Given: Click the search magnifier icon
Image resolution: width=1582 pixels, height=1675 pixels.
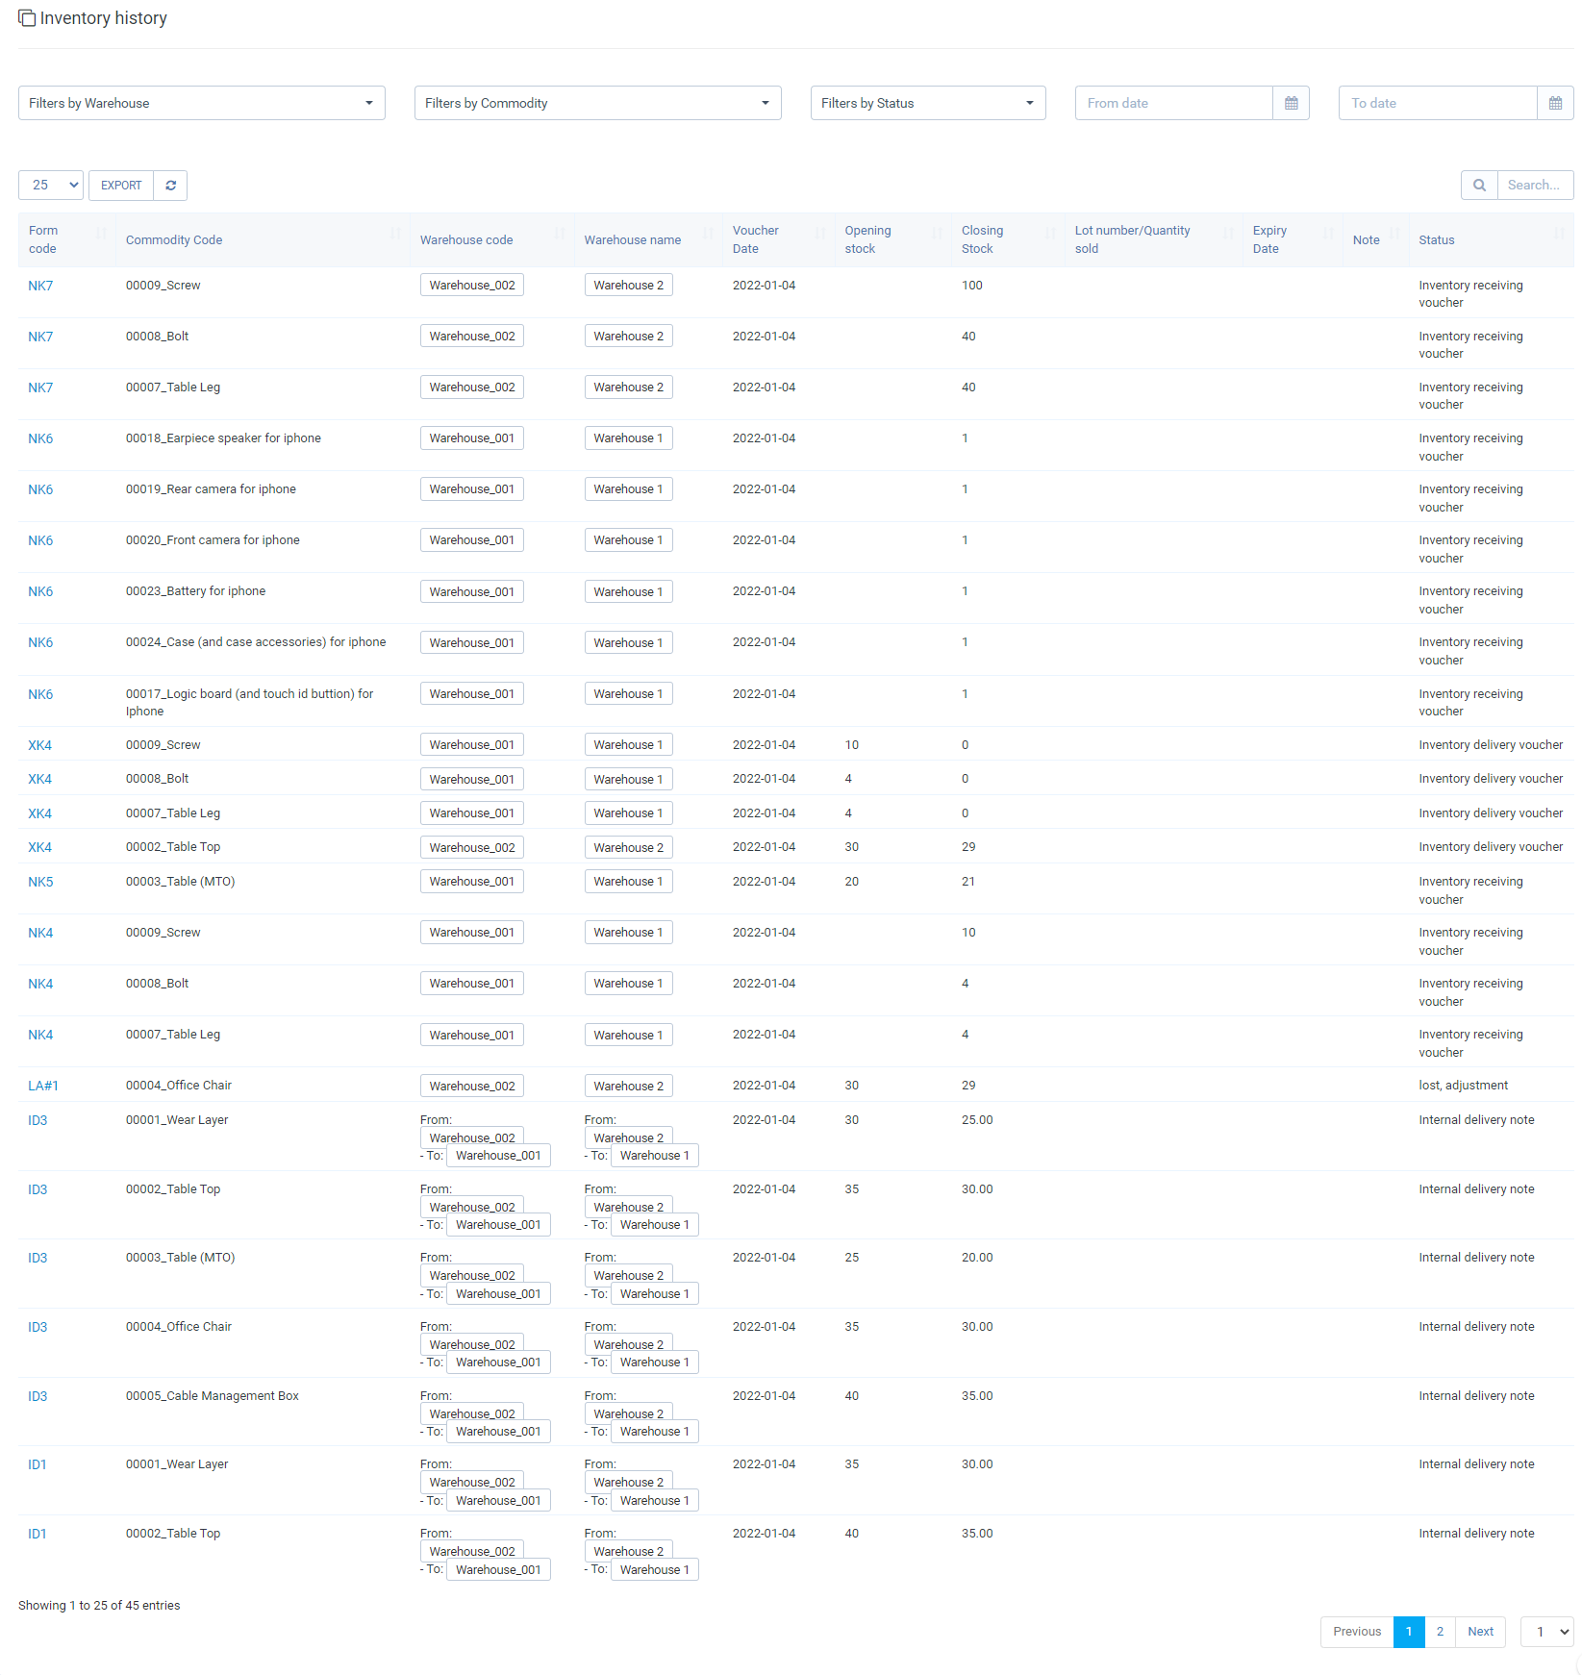Looking at the screenshot, I should pyautogui.click(x=1479, y=186).
